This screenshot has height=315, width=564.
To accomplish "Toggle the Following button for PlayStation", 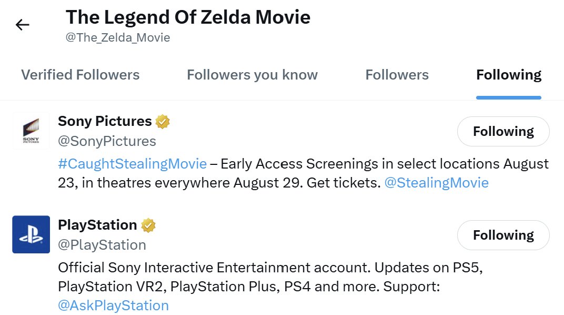I will coord(503,235).
